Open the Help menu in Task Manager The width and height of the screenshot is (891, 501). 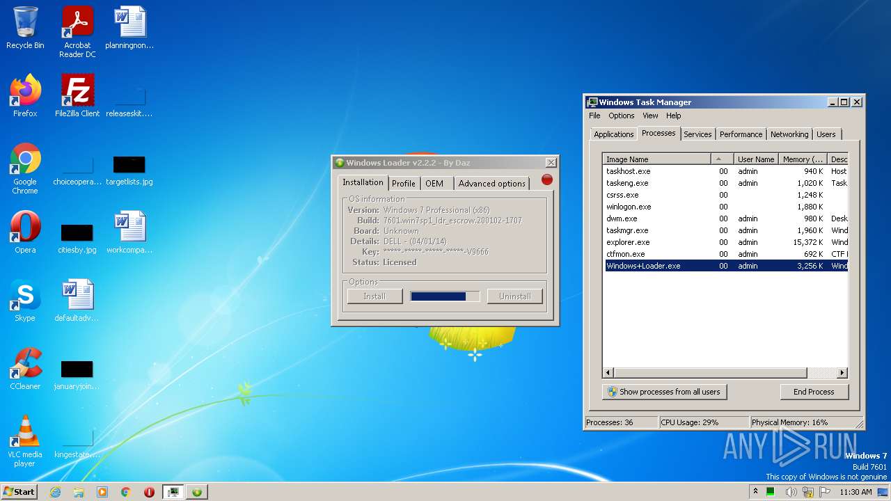(x=673, y=116)
